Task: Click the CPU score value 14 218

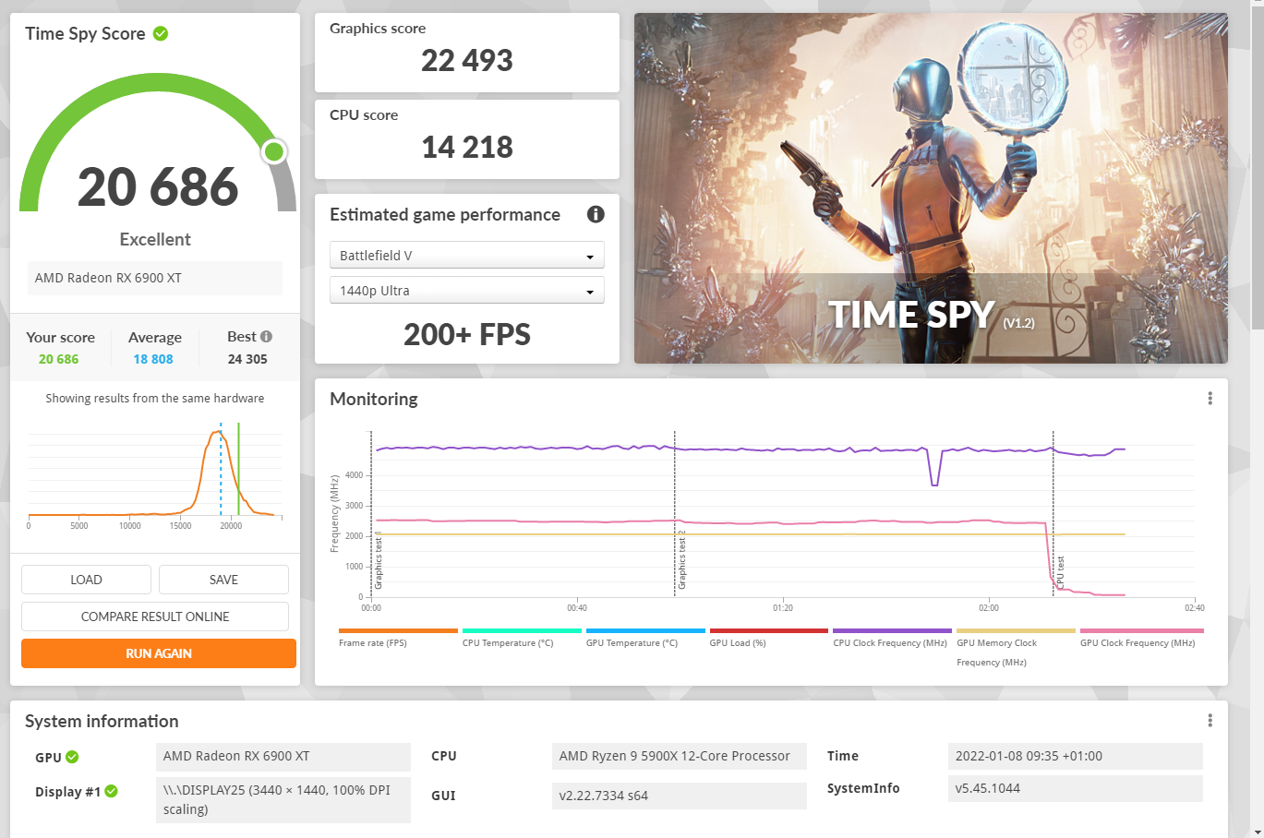Action: [467, 148]
